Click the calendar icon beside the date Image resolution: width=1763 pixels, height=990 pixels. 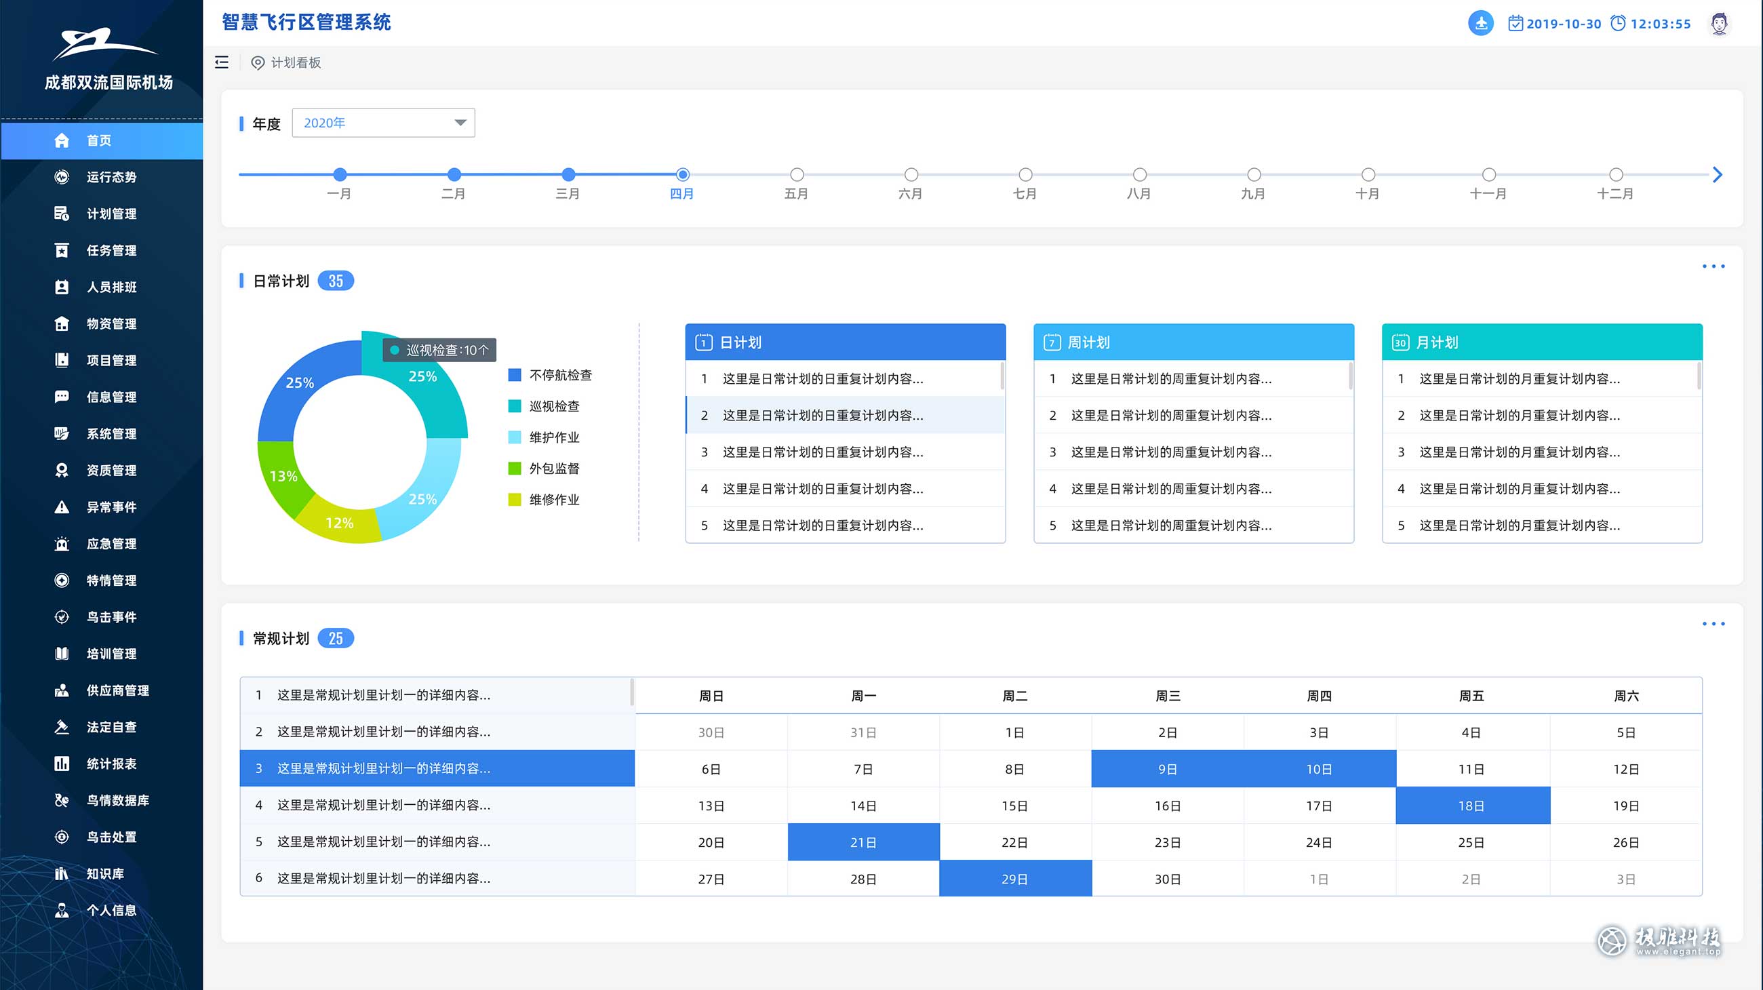pos(1516,23)
